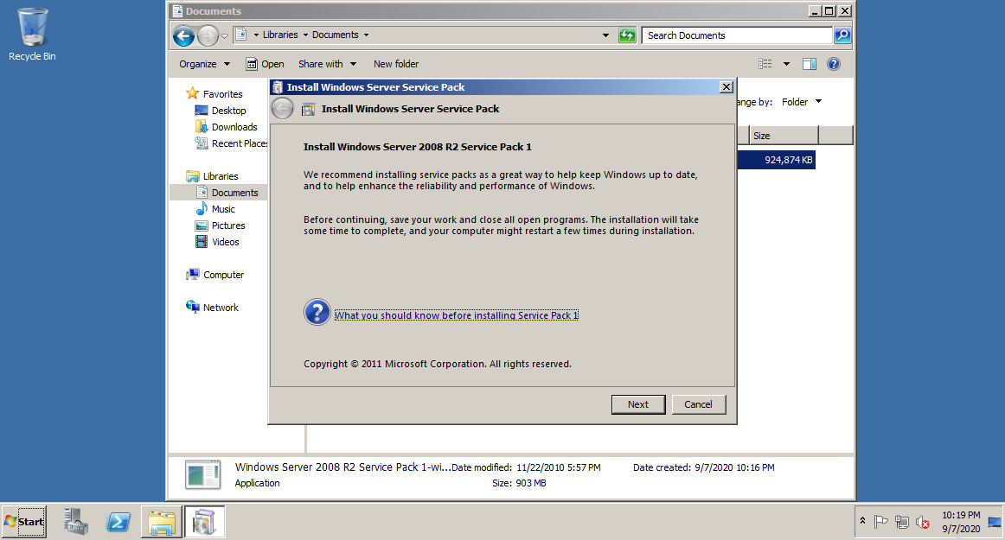
Task: Select the Music library
Action: [223, 209]
